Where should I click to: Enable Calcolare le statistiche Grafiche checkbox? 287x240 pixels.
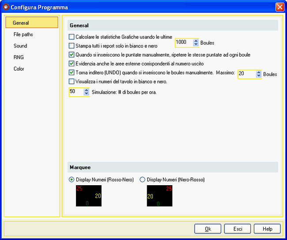click(72, 37)
